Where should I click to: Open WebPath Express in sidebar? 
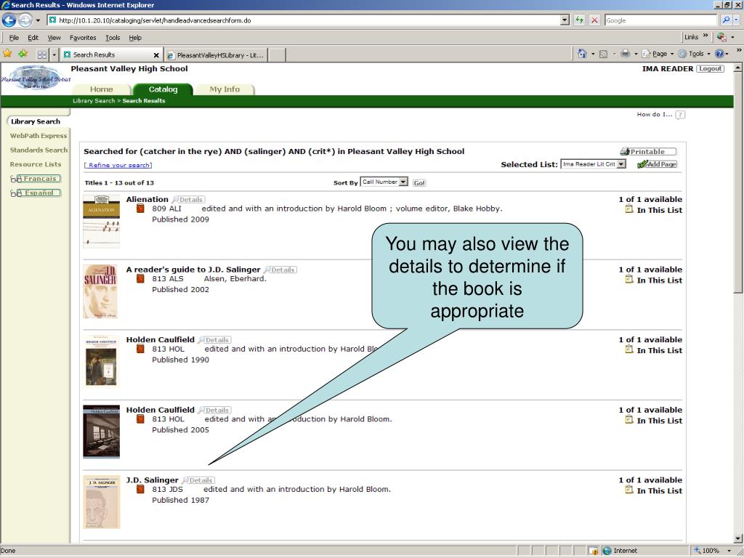[x=39, y=136]
